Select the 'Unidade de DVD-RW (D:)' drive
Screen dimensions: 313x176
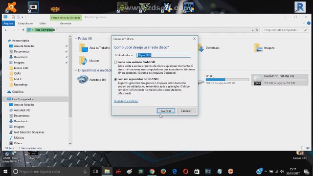pos(280,80)
